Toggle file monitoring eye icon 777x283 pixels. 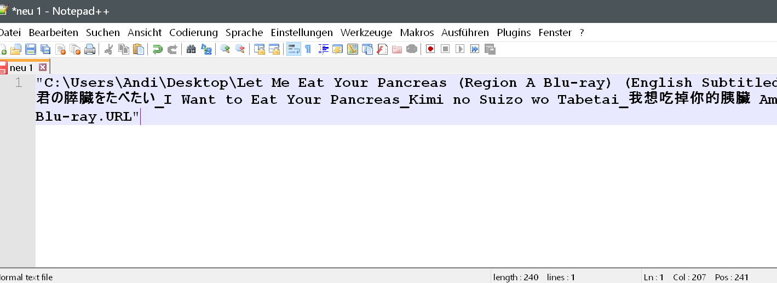(412, 49)
